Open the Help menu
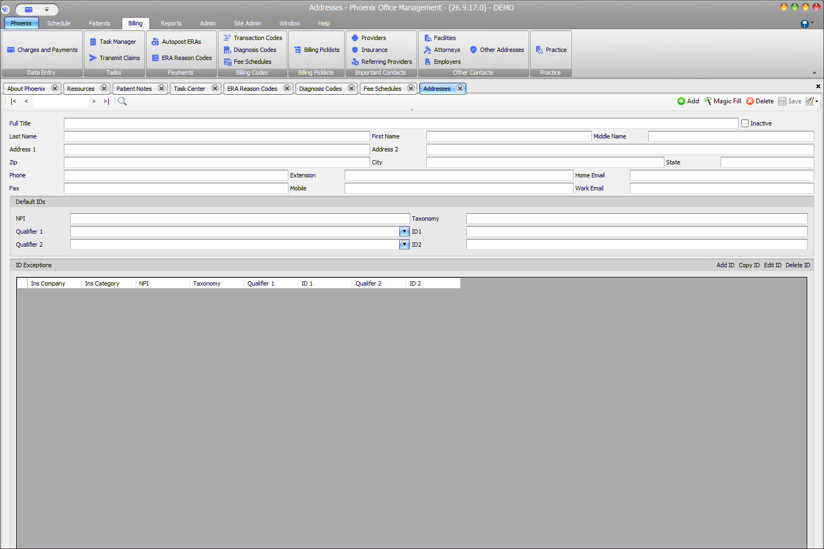Viewport: 824px width, 549px height. point(324,23)
